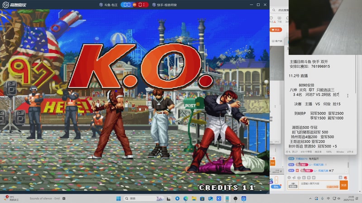The height and width of the screenshot is (203, 362).
Task: Click the orange 关注 follow button
Action: point(276,30)
